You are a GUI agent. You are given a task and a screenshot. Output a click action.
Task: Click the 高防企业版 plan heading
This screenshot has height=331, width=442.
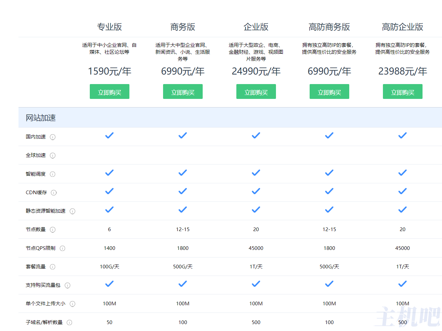[x=403, y=27]
